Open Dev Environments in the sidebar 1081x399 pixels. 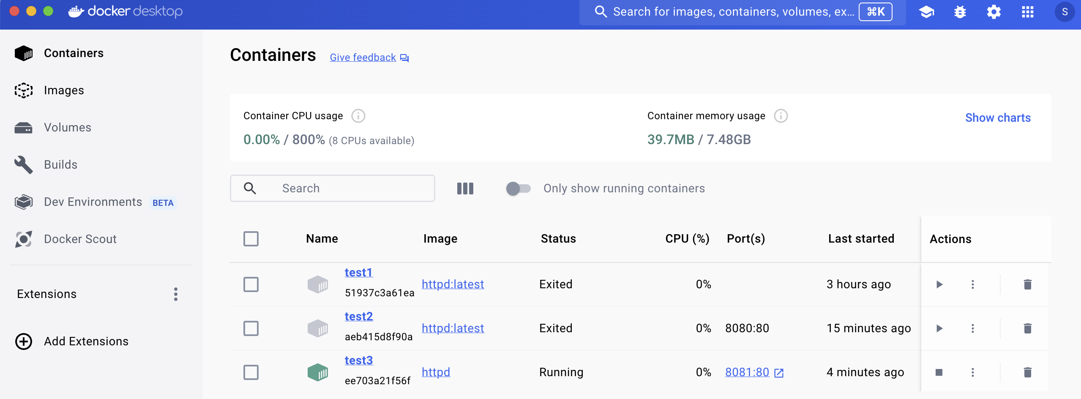(x=101, y=202)
